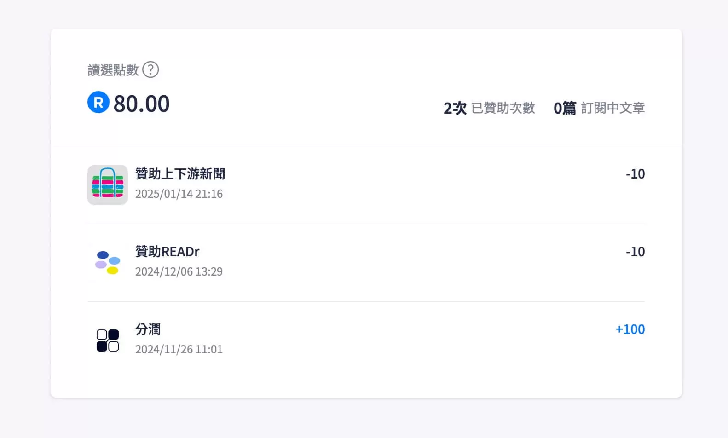The image size is (728, 438).
Task: Click the 分潤 four-square icon
Action: click(x=108, y=340)
